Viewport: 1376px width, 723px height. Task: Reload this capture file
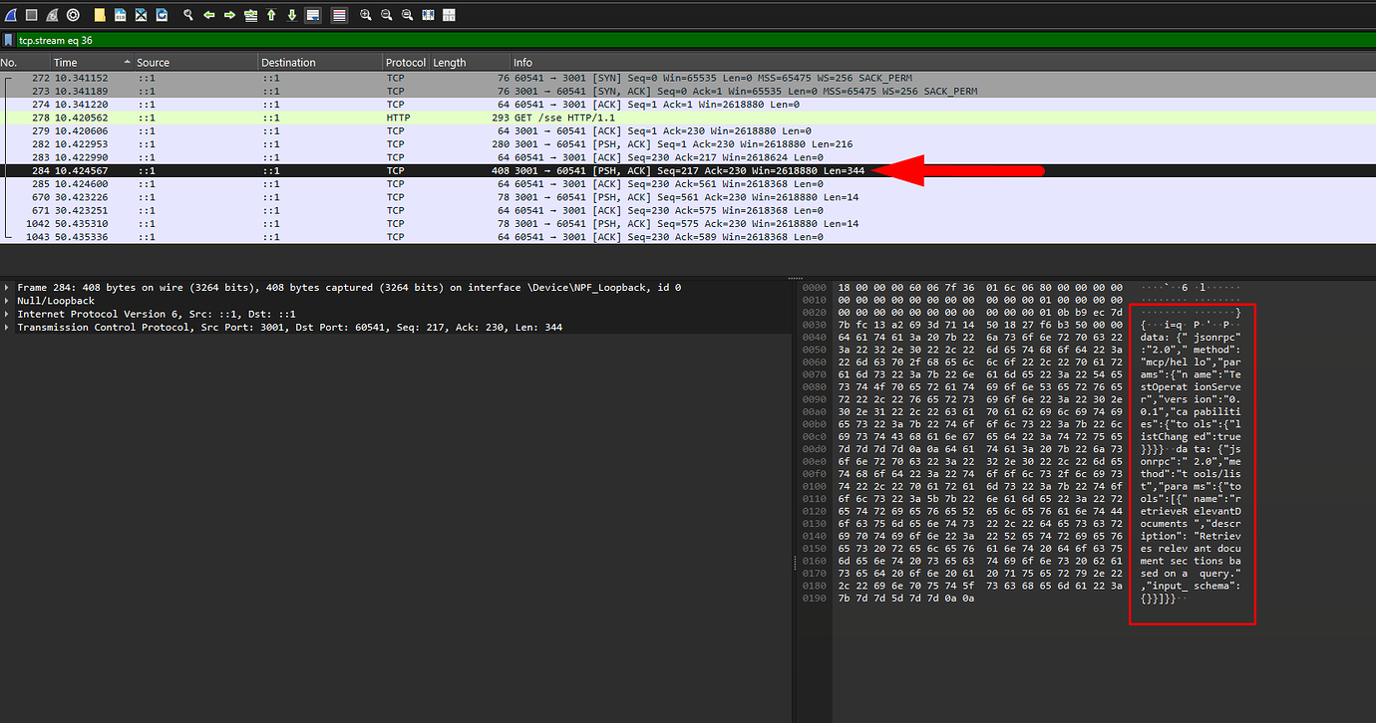point(162,14)
